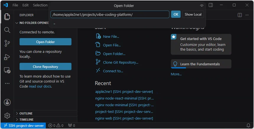
Task: Open recent nginx-web [SSH: project-dev-server]
Action: pyautogui.click(x=124, y=118)
